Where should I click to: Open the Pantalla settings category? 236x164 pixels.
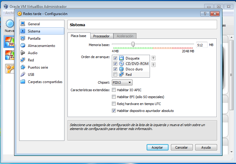[x=42, y=38]
